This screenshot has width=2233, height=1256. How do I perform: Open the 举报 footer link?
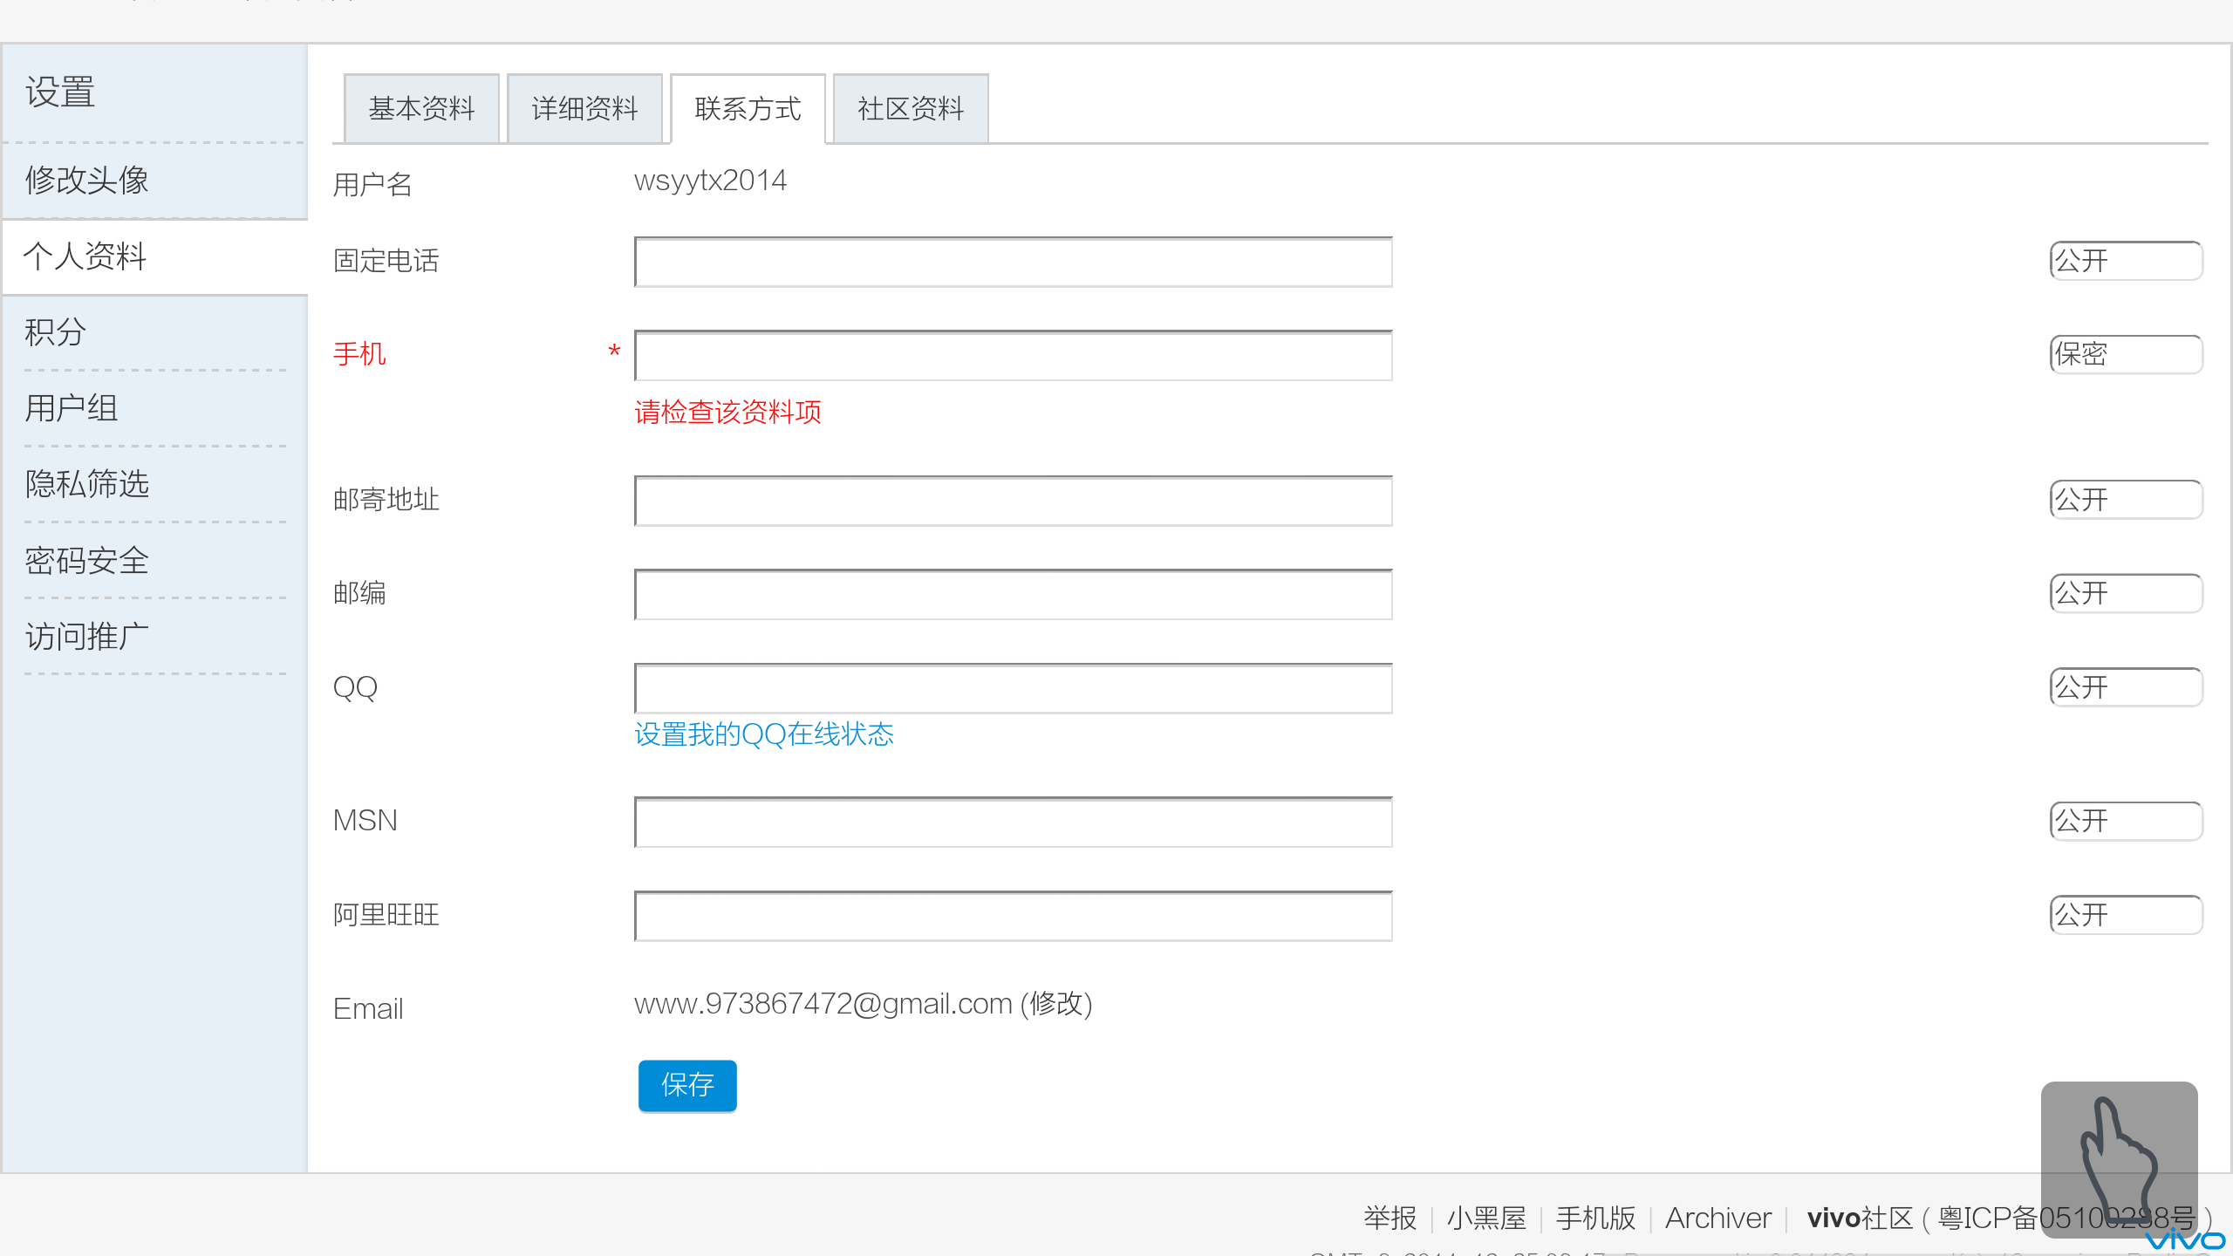[x=1390, y=1218]
